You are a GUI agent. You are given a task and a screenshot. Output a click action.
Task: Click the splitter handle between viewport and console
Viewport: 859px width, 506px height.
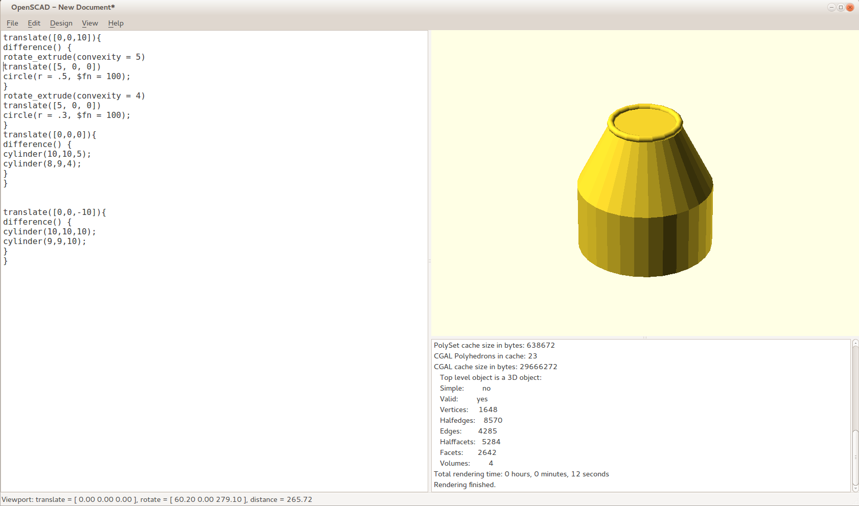point(645,337)
